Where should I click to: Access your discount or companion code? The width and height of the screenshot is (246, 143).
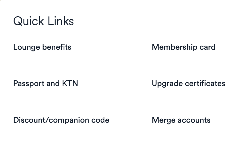click(61, 120)
